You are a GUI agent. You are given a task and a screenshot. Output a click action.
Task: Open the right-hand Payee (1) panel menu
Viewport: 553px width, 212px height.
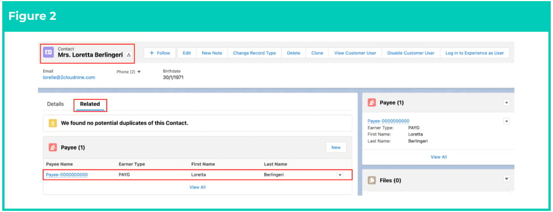click(507, 103)
